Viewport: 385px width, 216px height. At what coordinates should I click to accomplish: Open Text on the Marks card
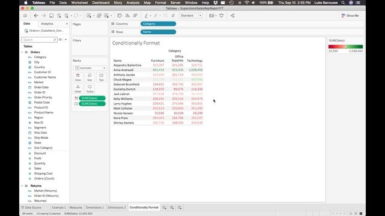[x=101, y=77]
